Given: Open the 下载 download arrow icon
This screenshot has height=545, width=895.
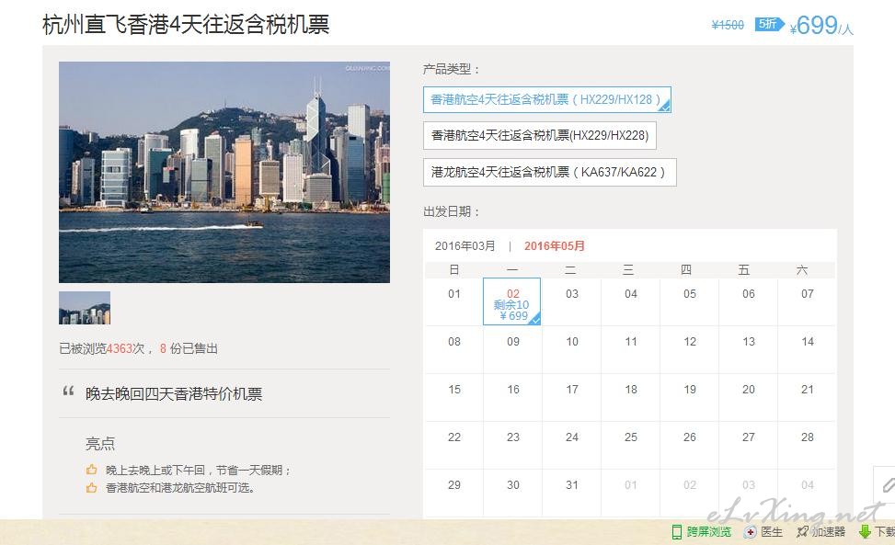Looking at the screenshot, I should click(866, 532).
